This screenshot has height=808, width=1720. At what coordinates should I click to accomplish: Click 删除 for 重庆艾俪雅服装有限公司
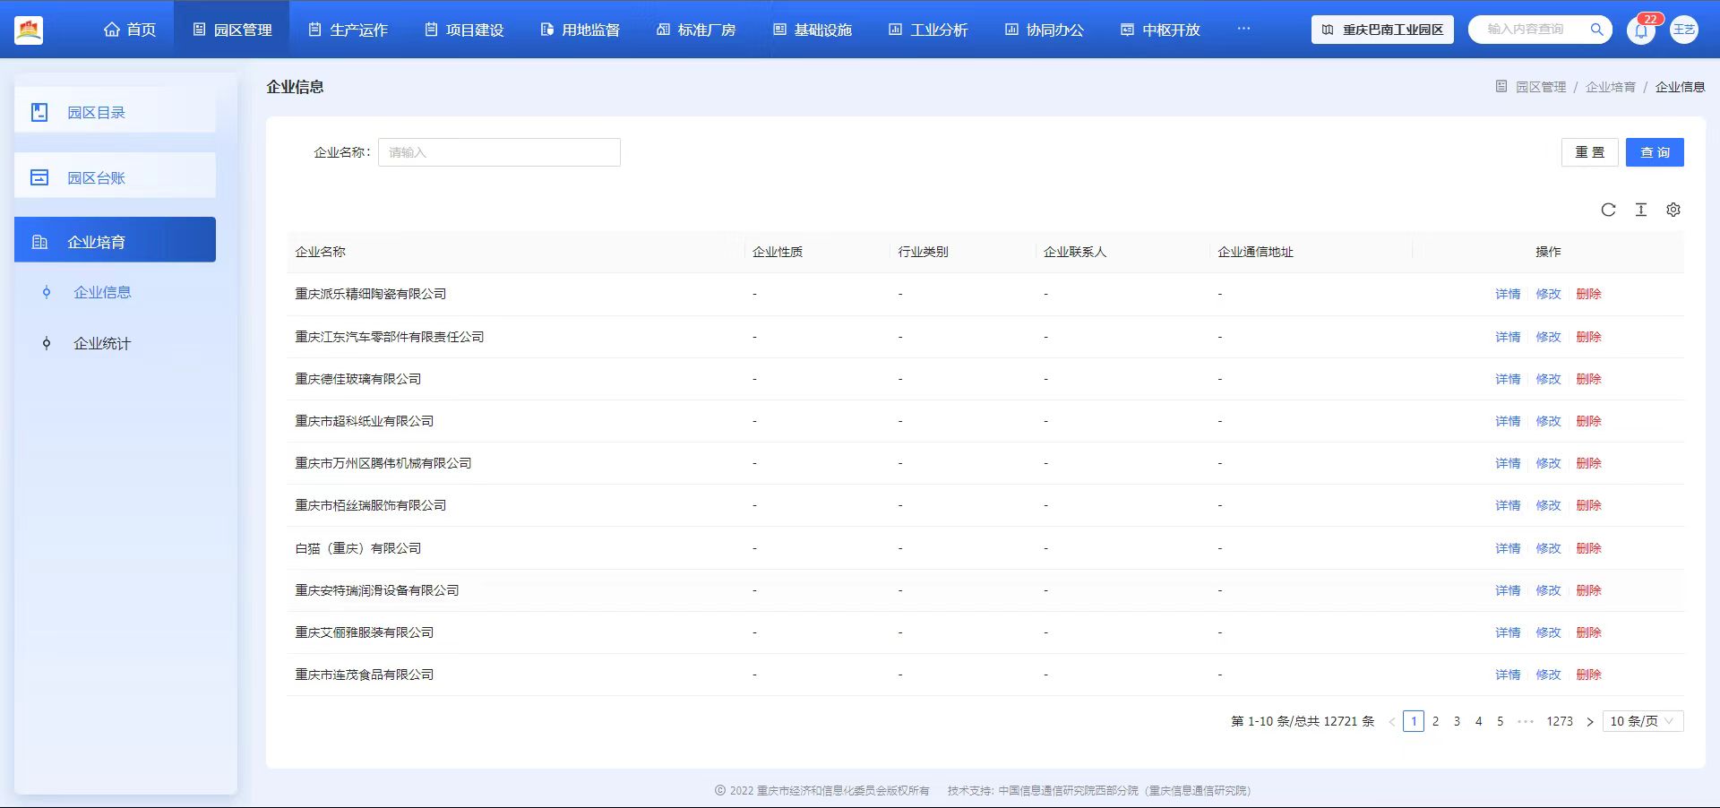[x=1589, y=632]
